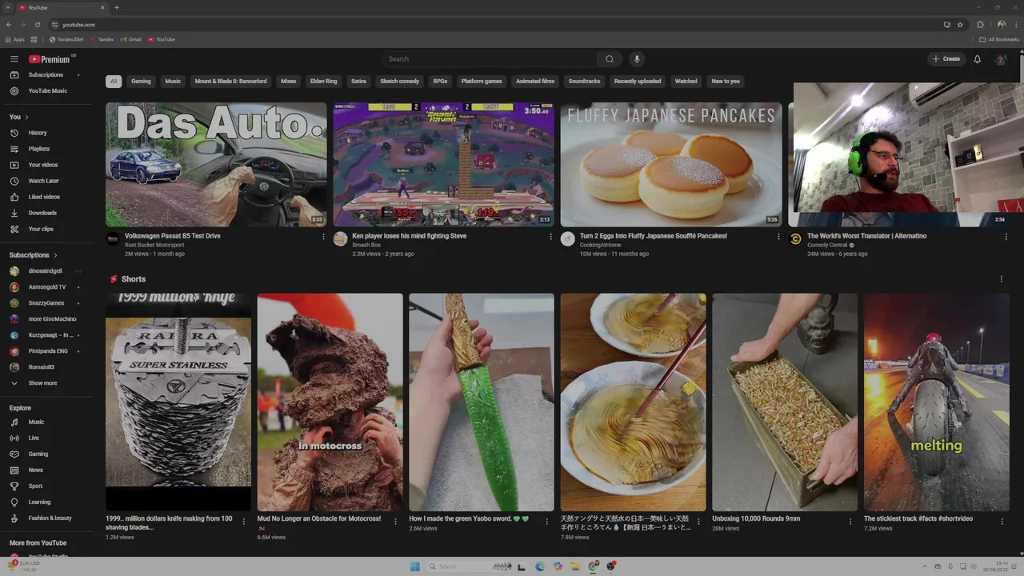Bookmark this page with star icon

click(960, 25)
